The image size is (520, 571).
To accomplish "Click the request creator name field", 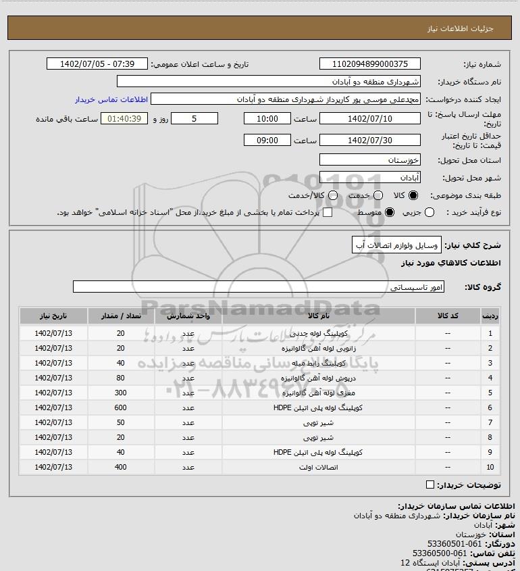I will [286, 99].
